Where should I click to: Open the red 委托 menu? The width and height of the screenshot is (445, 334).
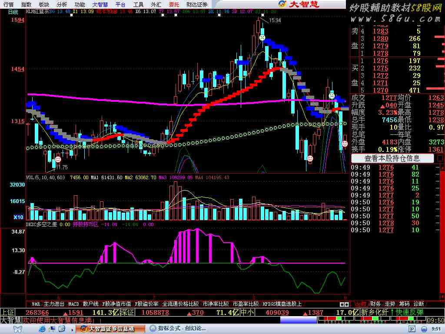(174, 4)
